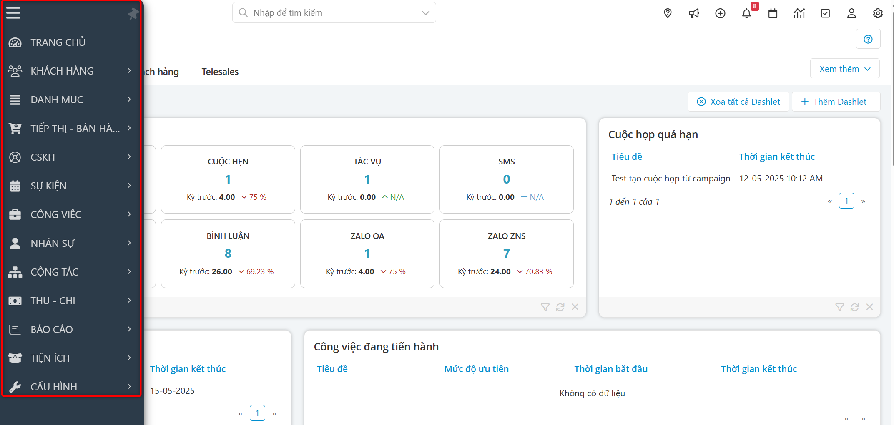This screenshot has width=894, height=425.
Task: Click the notification bell icon
Action: coord(746,13)
